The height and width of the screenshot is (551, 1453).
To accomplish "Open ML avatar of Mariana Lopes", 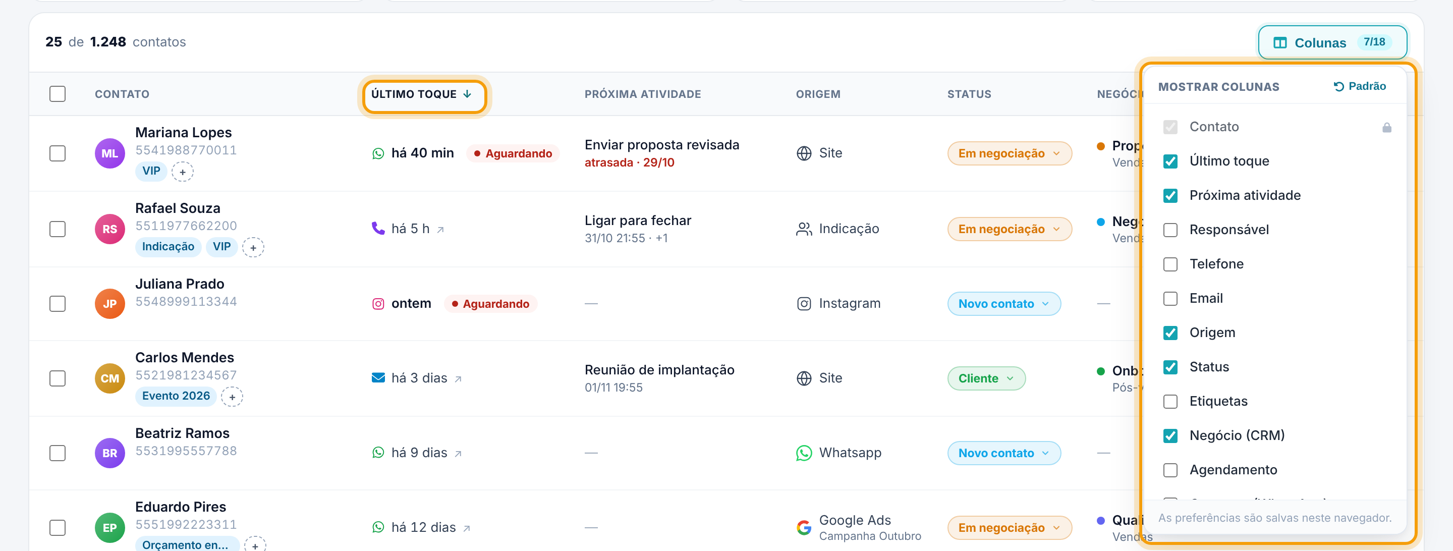I will pyautogui.click(x=109, y=153).
